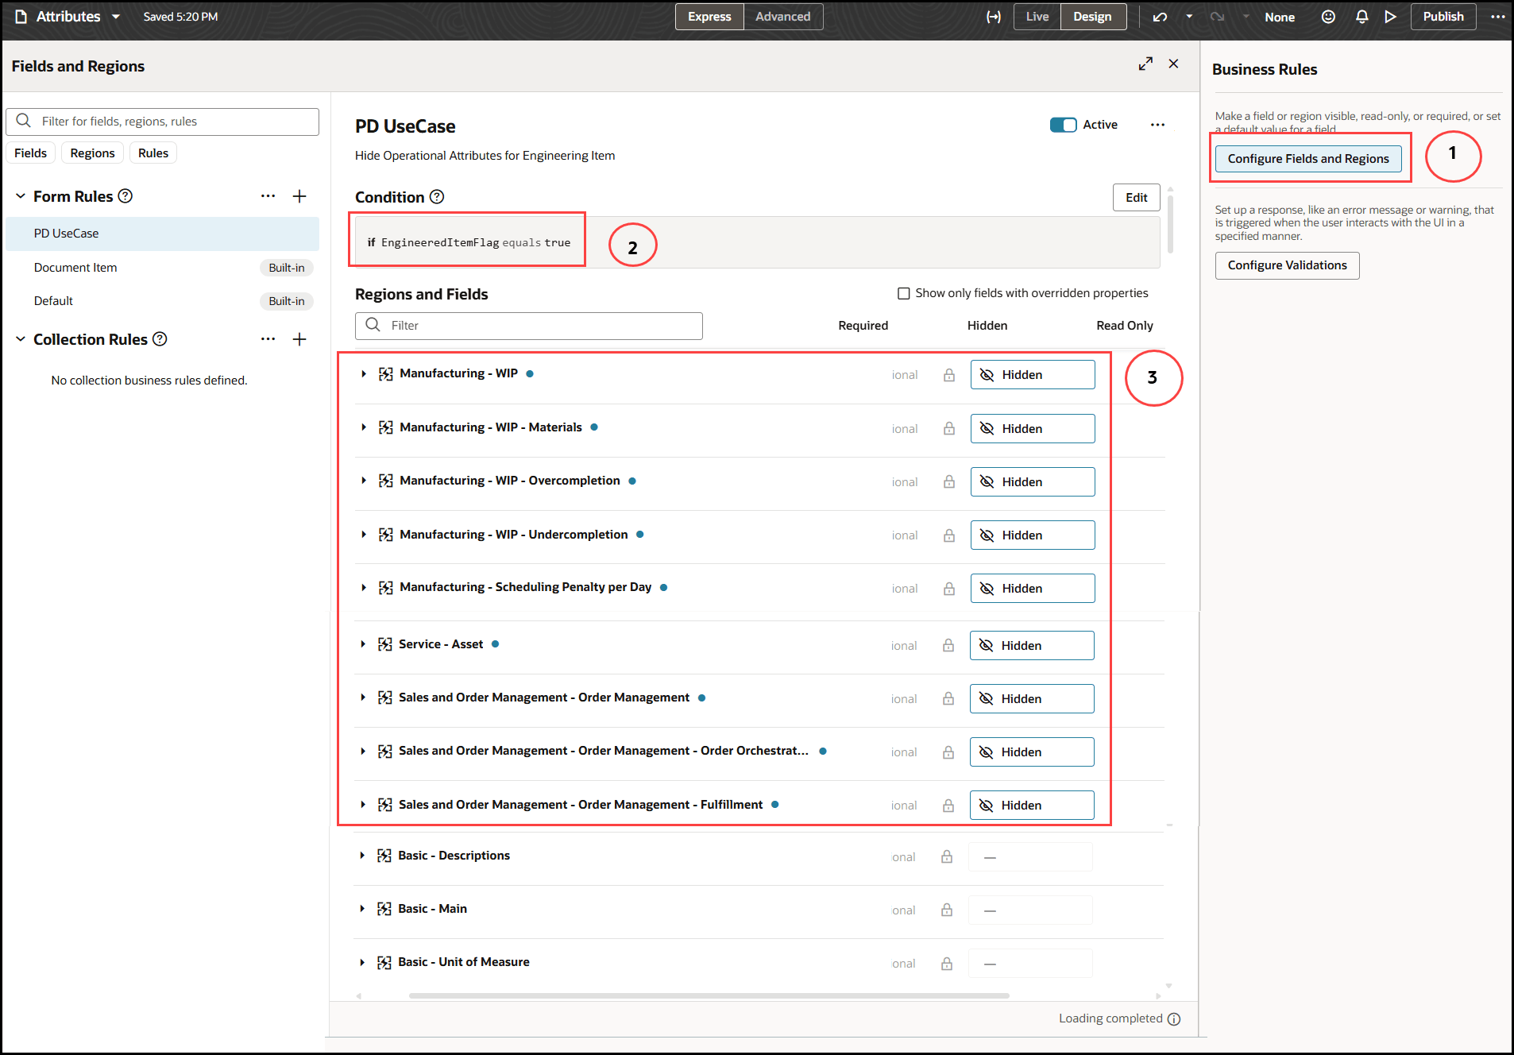Screen dimensions: 1514x1055
Task: Expand the Service - Asset region
Action: pos(363,644)
